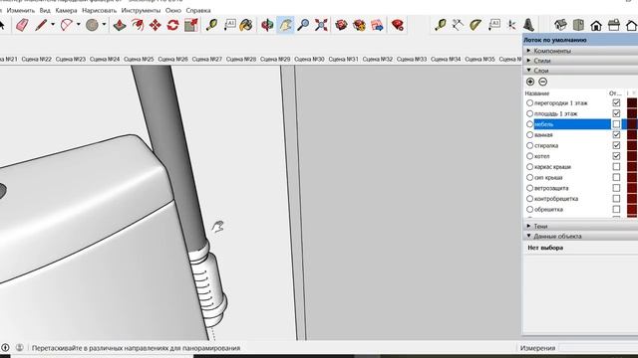Switch to Front view house icon

click(x=596, y=25)
